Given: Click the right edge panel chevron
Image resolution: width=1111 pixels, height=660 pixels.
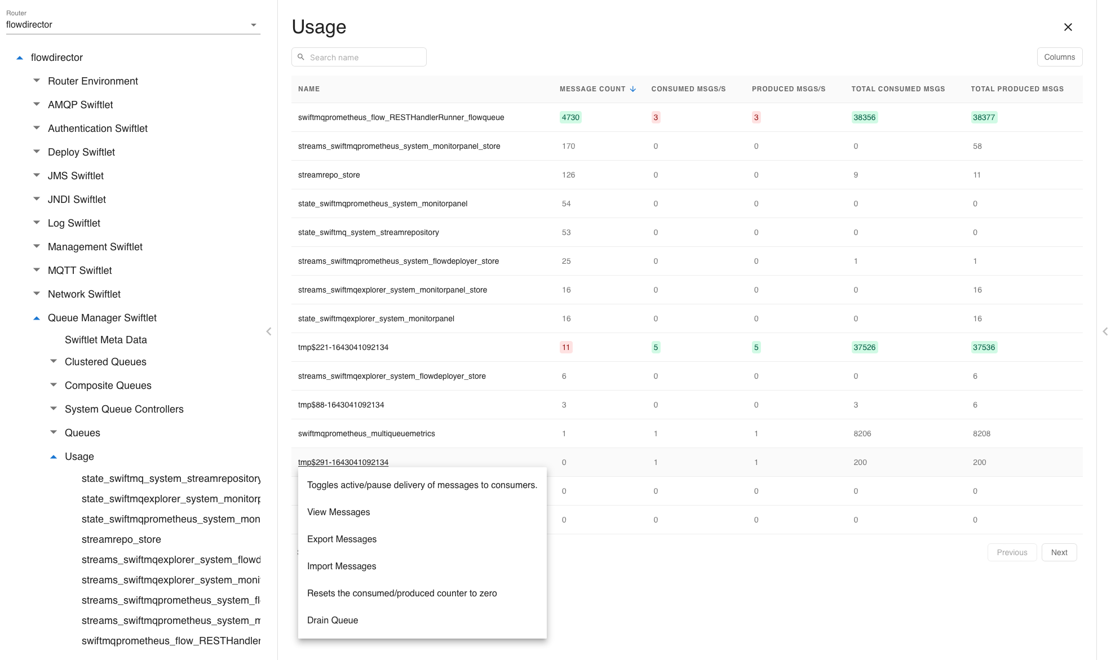Looking at the screenshot, I should pyautogui.click(x=1105, y=331).
